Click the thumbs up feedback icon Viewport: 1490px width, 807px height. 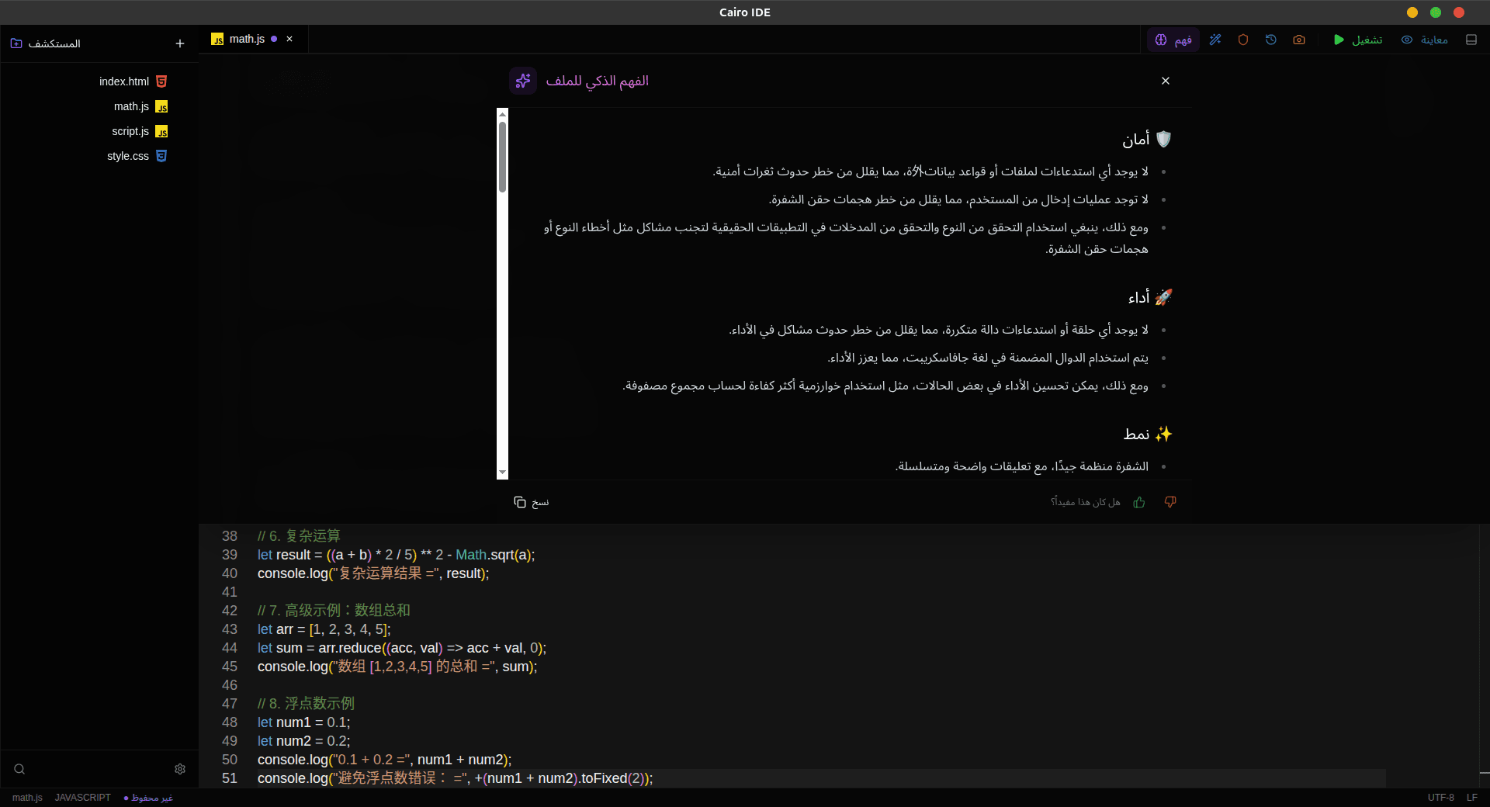pyautogui.click(x=1139, y=502)
